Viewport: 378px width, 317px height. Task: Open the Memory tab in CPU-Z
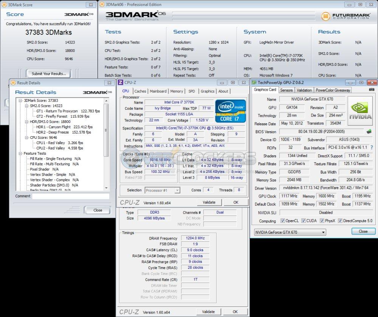(177, 91)
